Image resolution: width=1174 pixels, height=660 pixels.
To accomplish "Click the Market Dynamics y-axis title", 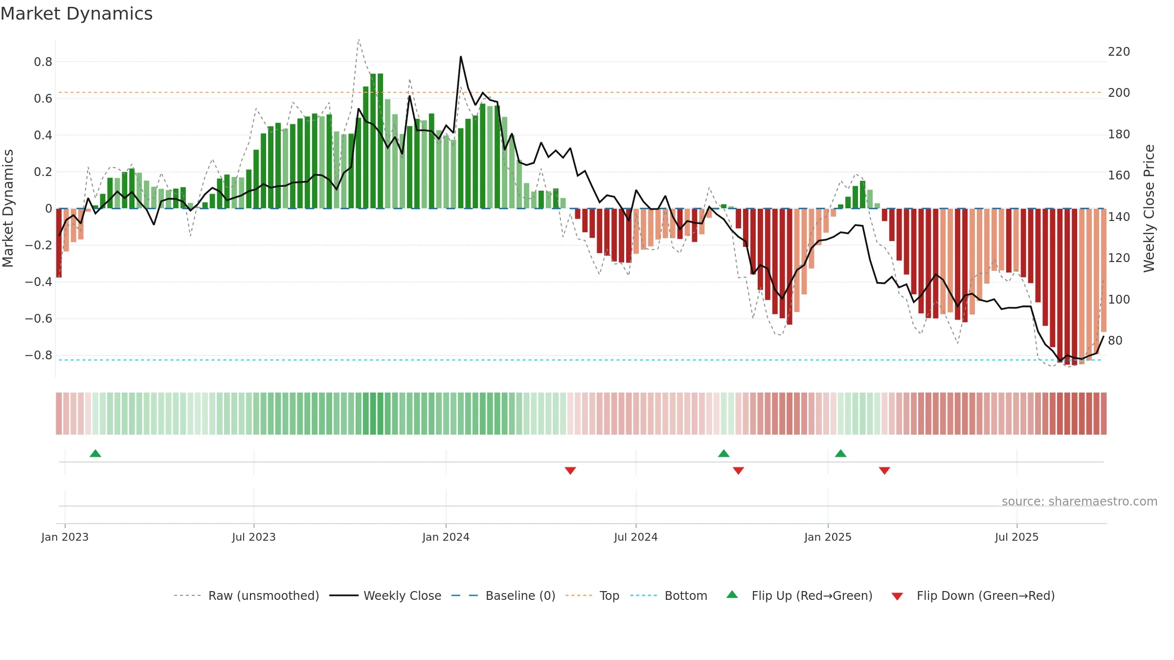I will pyautogui.click(x=8, y=208).
